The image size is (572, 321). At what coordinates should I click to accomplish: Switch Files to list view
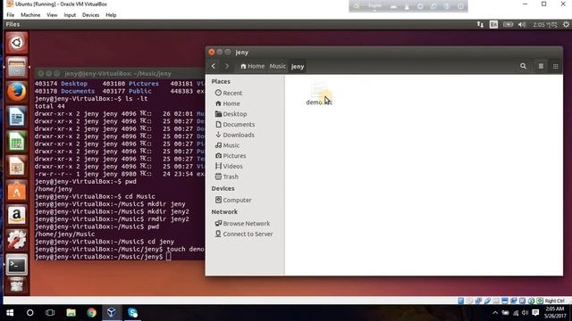click(541, 66)
